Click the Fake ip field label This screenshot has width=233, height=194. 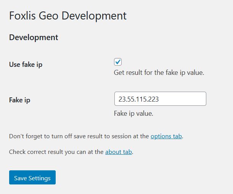tap(19, 100)
